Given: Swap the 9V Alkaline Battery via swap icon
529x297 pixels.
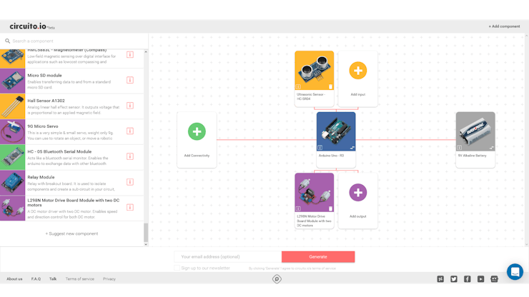Looking at the screenshot, I should [x=492, y=148].
